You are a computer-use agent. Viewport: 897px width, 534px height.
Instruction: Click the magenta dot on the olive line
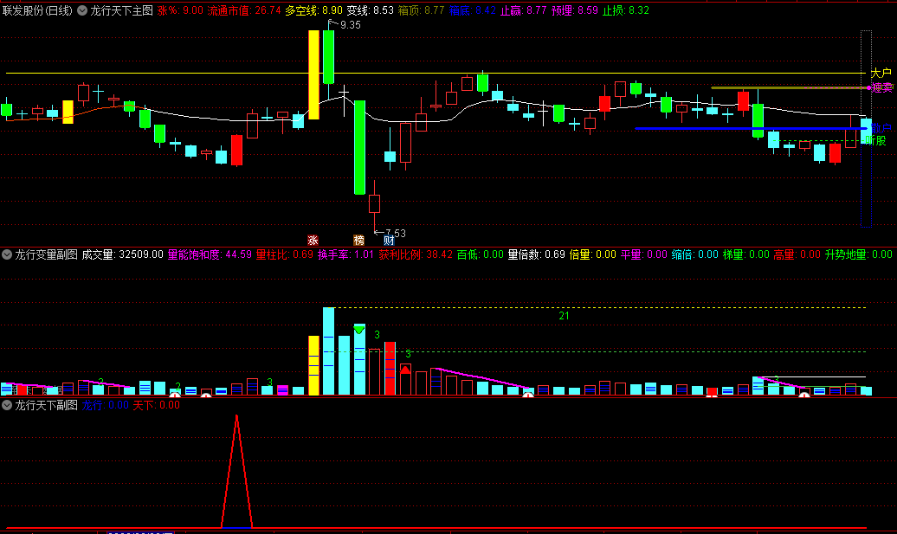[869, 88]
